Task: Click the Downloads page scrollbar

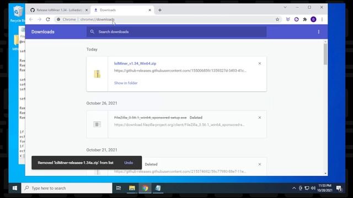Action: point(325,54)
